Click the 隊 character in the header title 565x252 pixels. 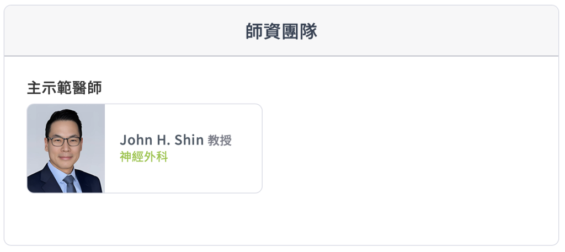pos(308,31)
